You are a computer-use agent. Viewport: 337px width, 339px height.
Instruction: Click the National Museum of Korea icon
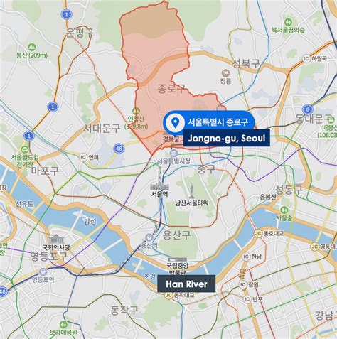(x=178, y=260)
